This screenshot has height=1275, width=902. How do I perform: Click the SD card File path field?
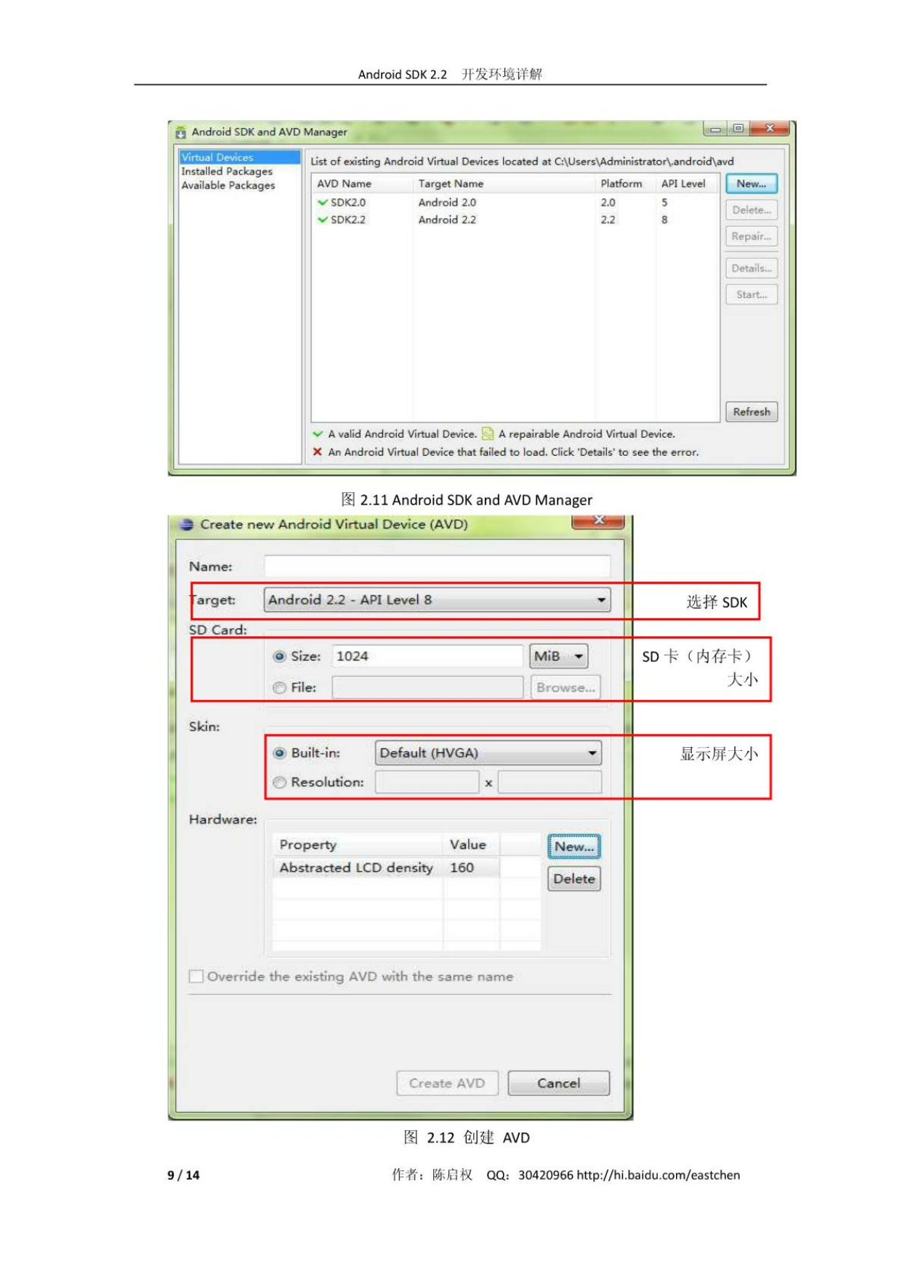click(427, 688)
